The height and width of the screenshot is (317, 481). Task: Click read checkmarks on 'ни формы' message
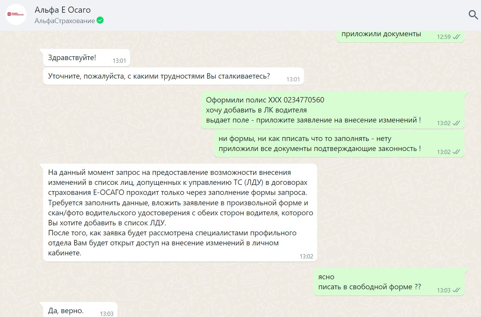tap(456, 152)
